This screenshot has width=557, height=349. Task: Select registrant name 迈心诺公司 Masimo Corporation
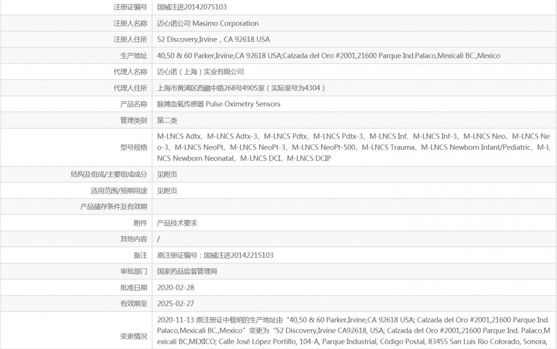pos(208,23)
